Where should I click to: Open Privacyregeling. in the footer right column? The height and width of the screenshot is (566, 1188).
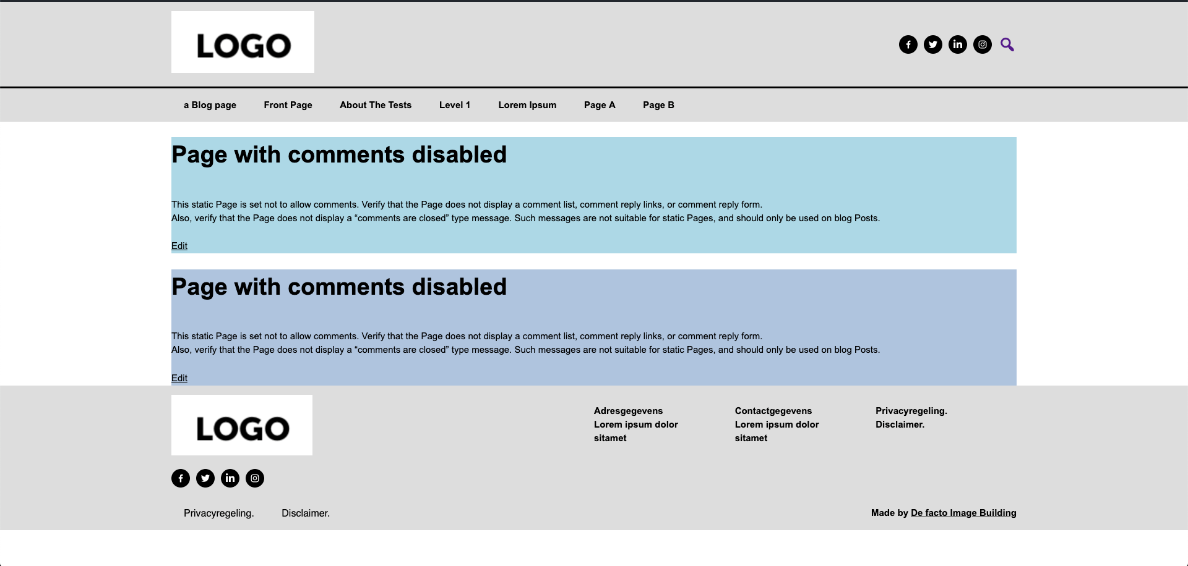(x=911, y=411)
